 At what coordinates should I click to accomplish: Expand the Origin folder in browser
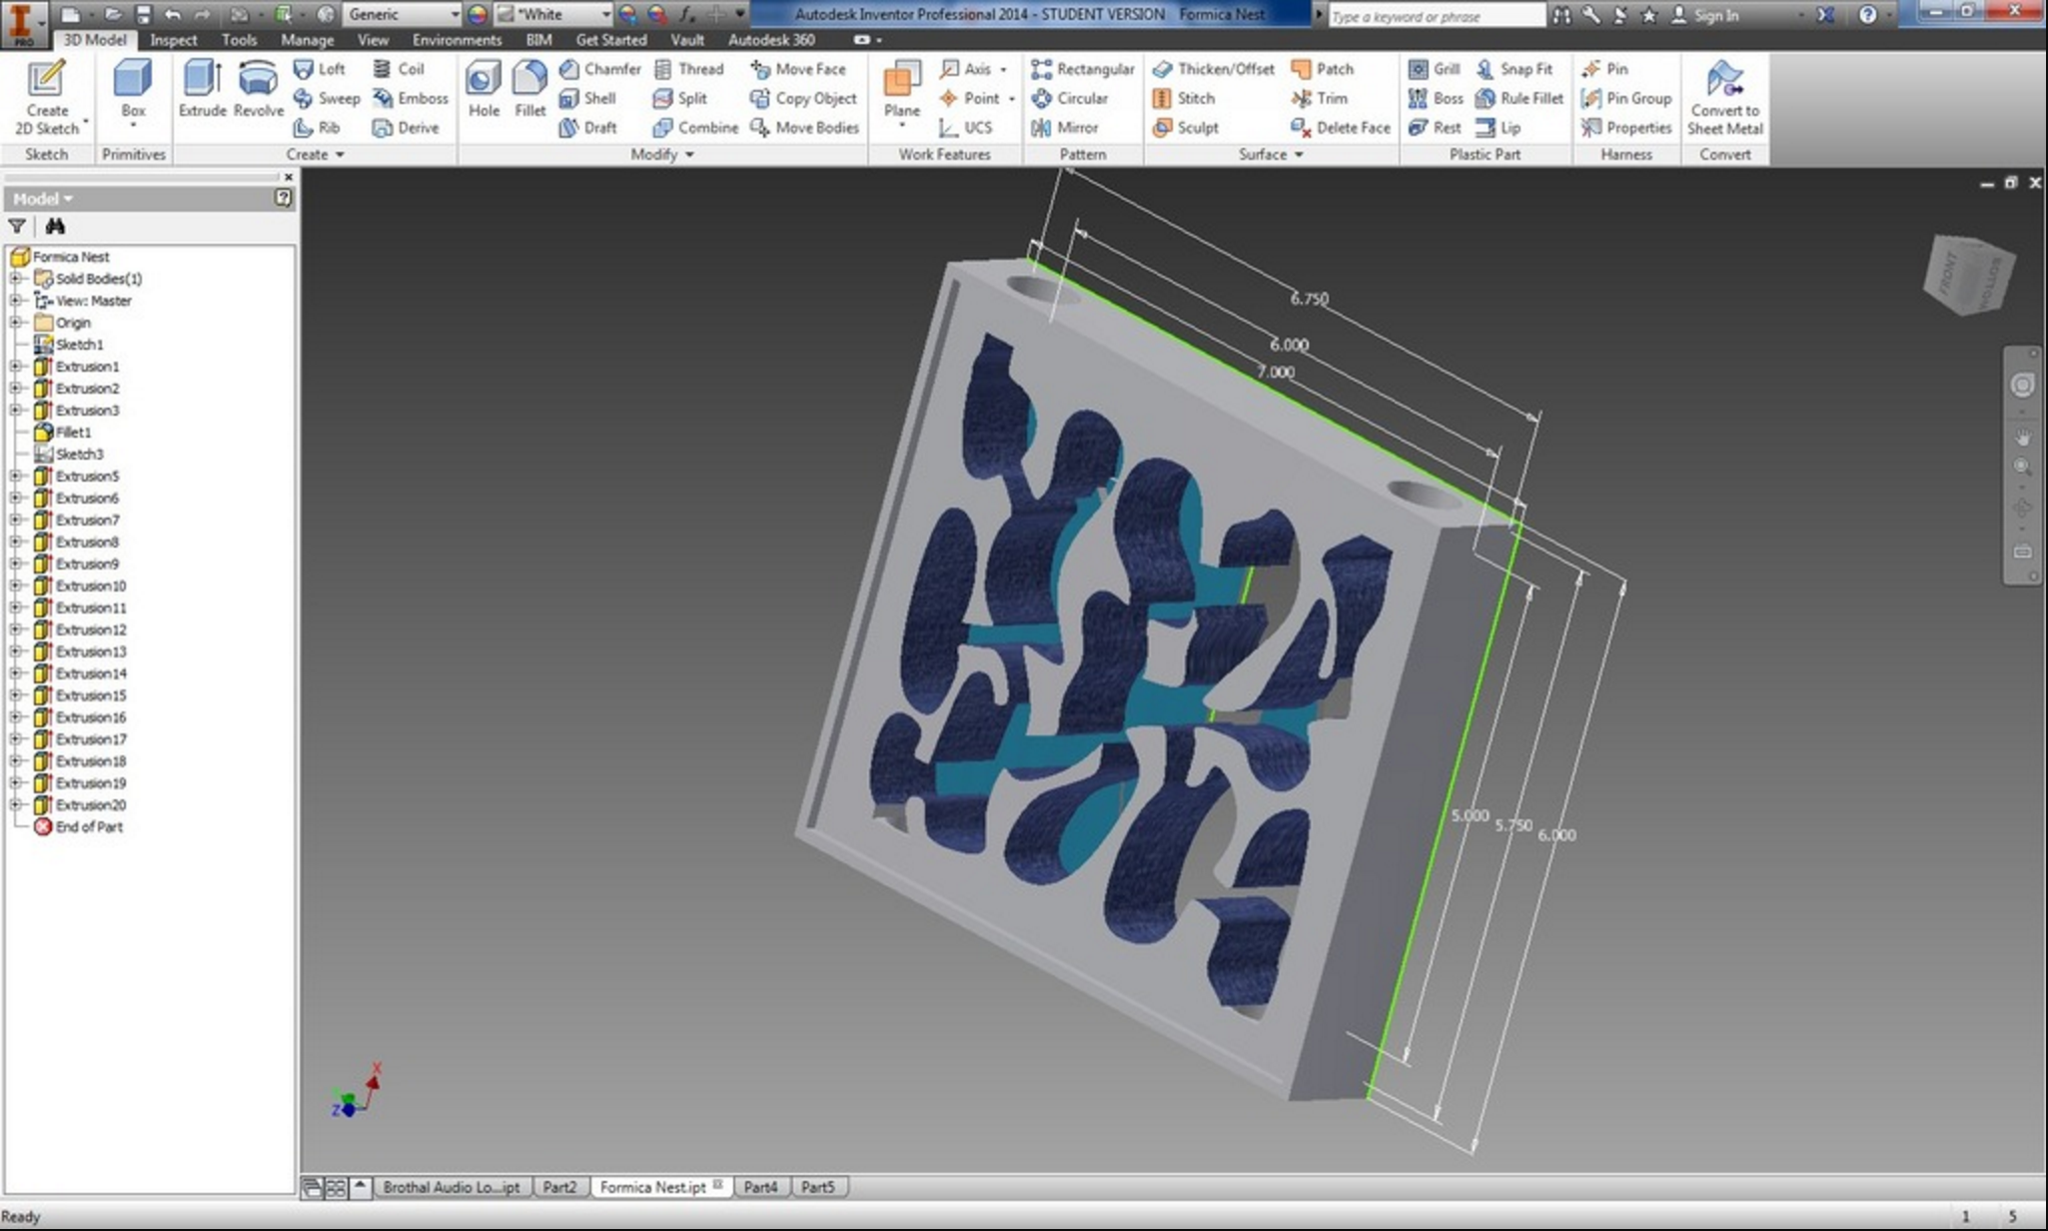16,323
